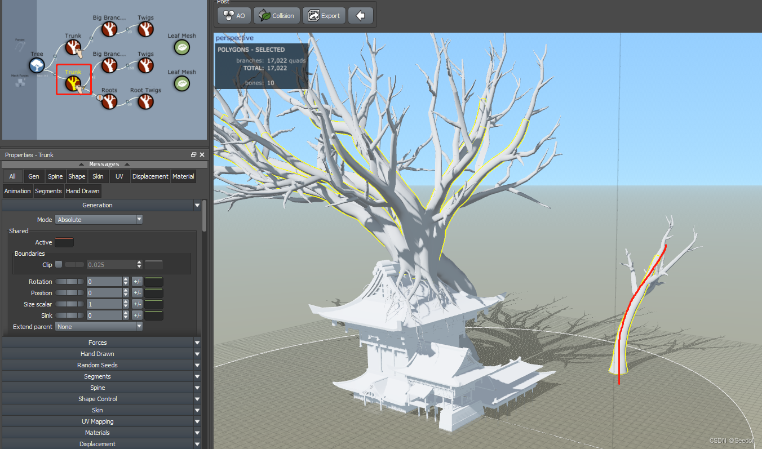762x449 pixels.
Task: Open the Mode dropdown set to Absolute
Action: pos(99,219)
